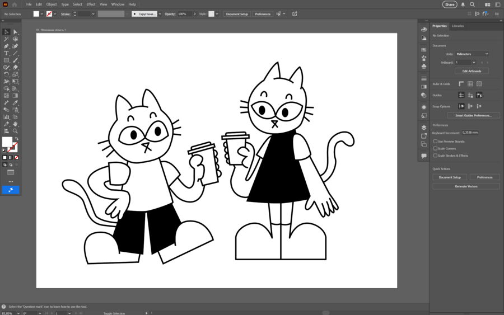Open the Effect menu
Screen dimensions: 504x315
[91, 4]
